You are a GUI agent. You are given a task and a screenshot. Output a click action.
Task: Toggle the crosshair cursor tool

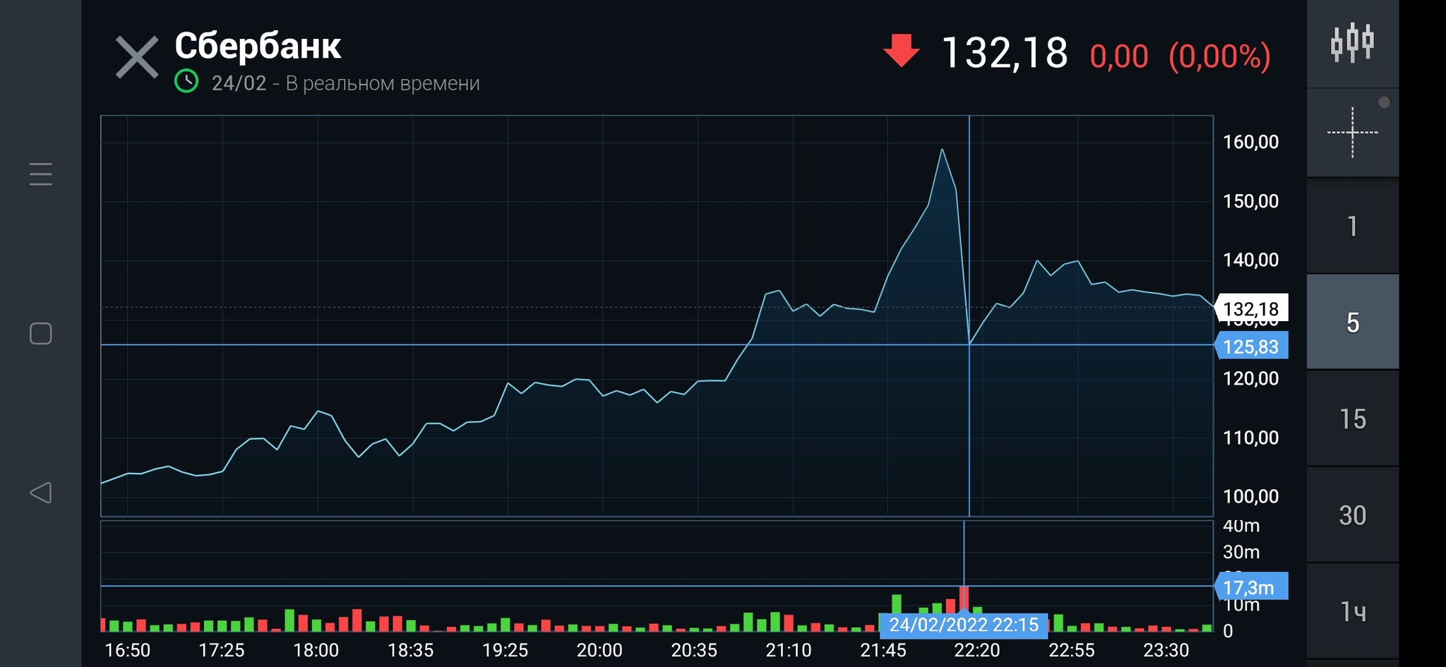pos(1352,132)
